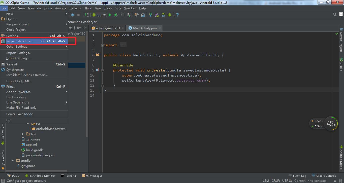344x183 pixels.
Task: Expand the res folder in project tree
Action: (28, 124)
